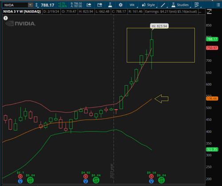The width and height of the screenshot is (222, 186).
Task: Click the lightbulb icon under $4.02 earnings
Action: point(86,181)
